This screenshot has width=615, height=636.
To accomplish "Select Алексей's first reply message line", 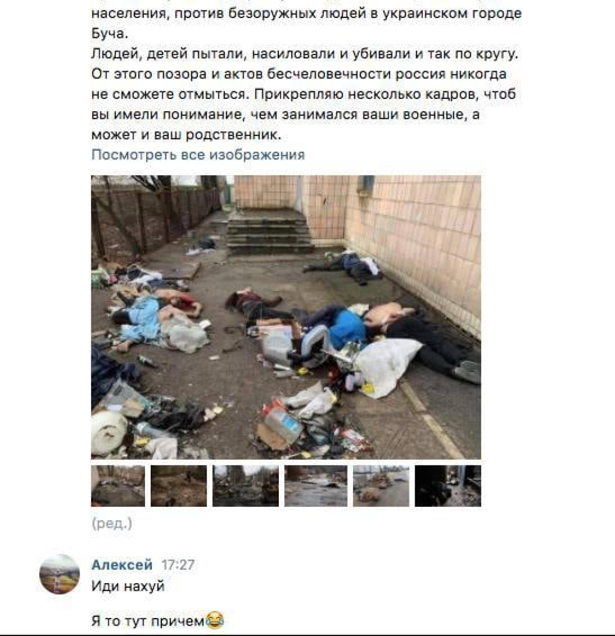I will point(128,586).
